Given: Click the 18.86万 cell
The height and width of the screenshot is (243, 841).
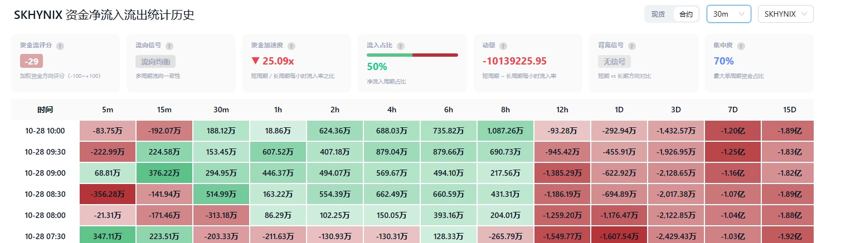Looking at the screenshot, I should tap(278, 131).
